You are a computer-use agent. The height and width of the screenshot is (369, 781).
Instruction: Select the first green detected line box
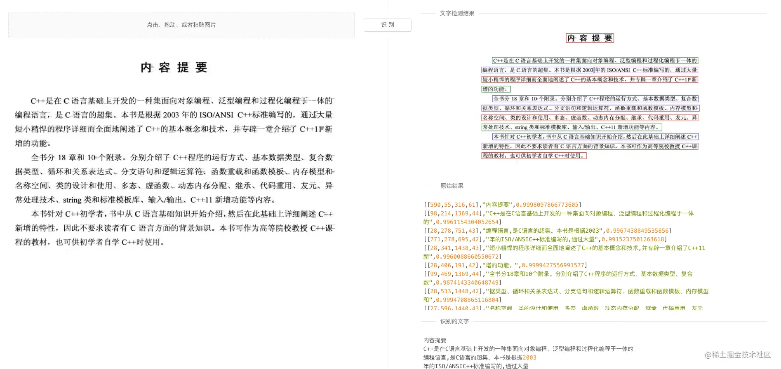(595, 61)
